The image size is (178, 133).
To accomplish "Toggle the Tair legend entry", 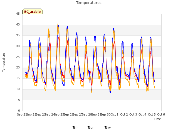I will pos(72,127).
